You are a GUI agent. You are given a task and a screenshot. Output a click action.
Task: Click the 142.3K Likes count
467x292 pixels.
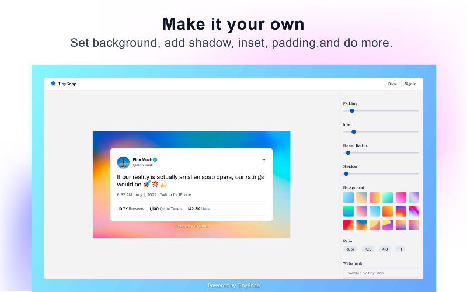pyautogui.click(x=198, y=209)
